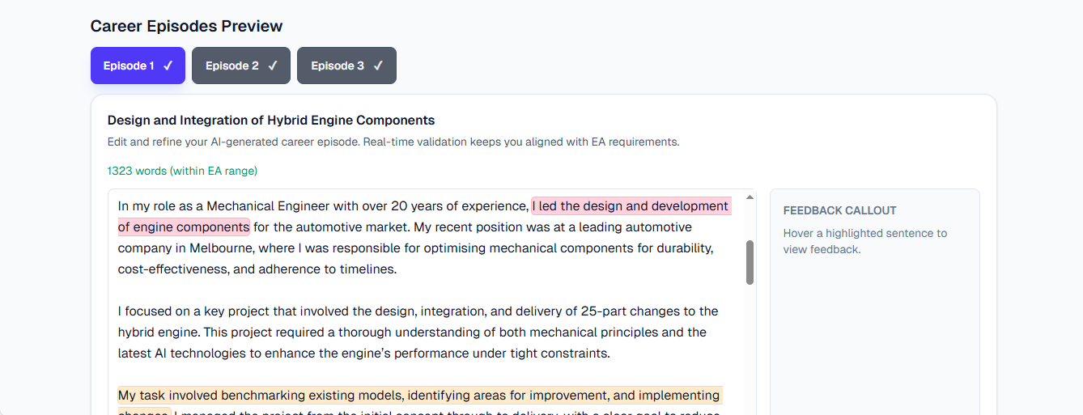Open the Episode 2 tab
This screenshot has height=415, width=1083.
coord(240,66)
